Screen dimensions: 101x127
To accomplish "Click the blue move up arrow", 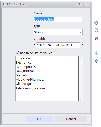I will (x=96, y=53).
